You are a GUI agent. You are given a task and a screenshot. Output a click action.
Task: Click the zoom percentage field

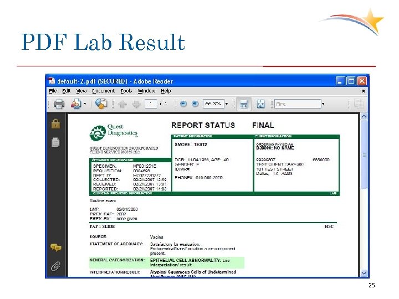(x=213, y=104)
